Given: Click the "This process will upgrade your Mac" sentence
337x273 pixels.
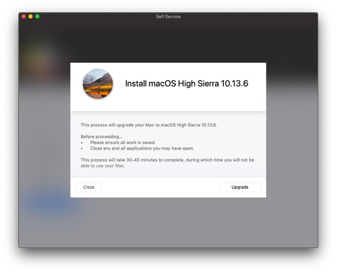Looking at the screenshot, I should pos(149,125).
